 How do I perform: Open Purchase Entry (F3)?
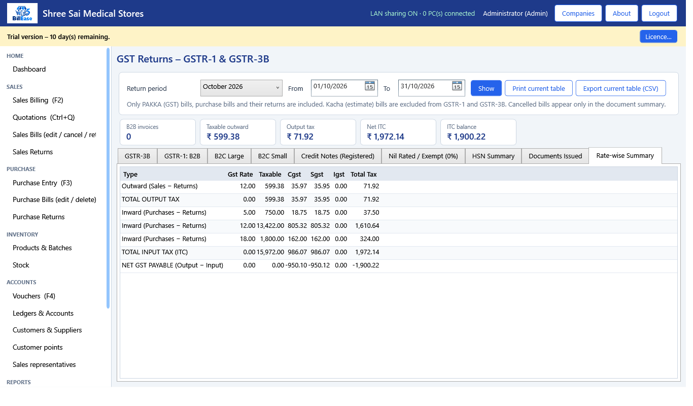42,183
